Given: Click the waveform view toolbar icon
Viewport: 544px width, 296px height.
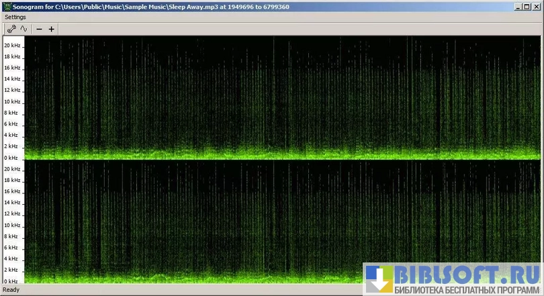Looking at the screenshot, I should pos(24,29).
